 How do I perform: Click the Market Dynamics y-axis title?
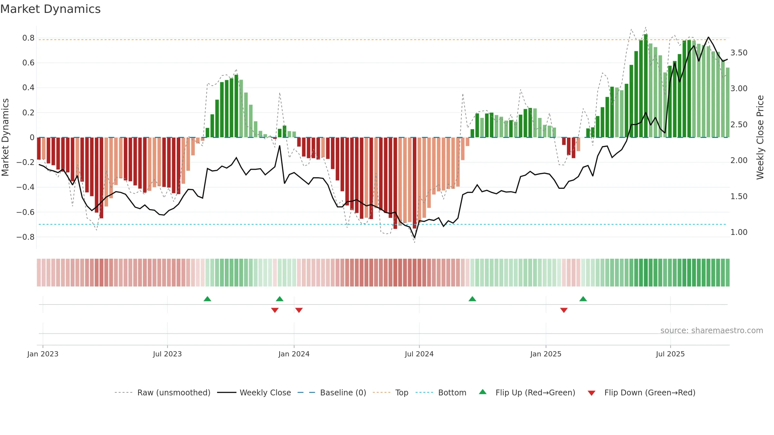pos(5,137)
